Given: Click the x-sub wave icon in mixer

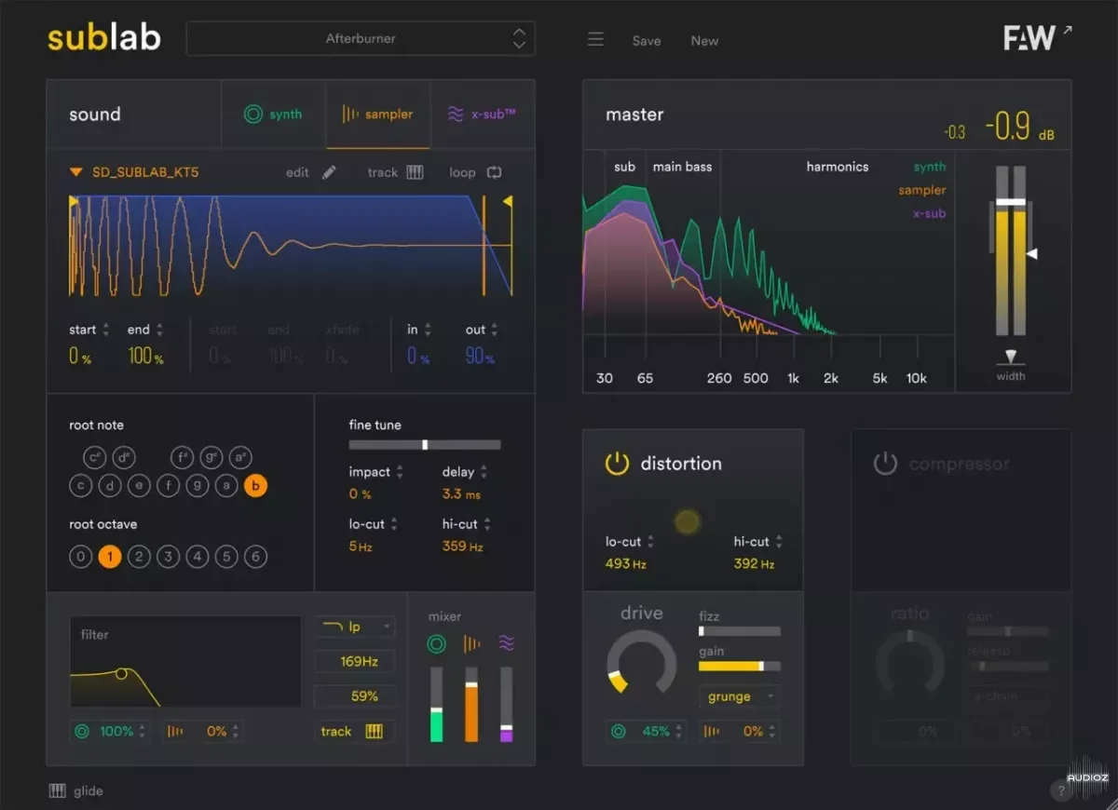Looking at the screenshot, I should coord(507,643).
